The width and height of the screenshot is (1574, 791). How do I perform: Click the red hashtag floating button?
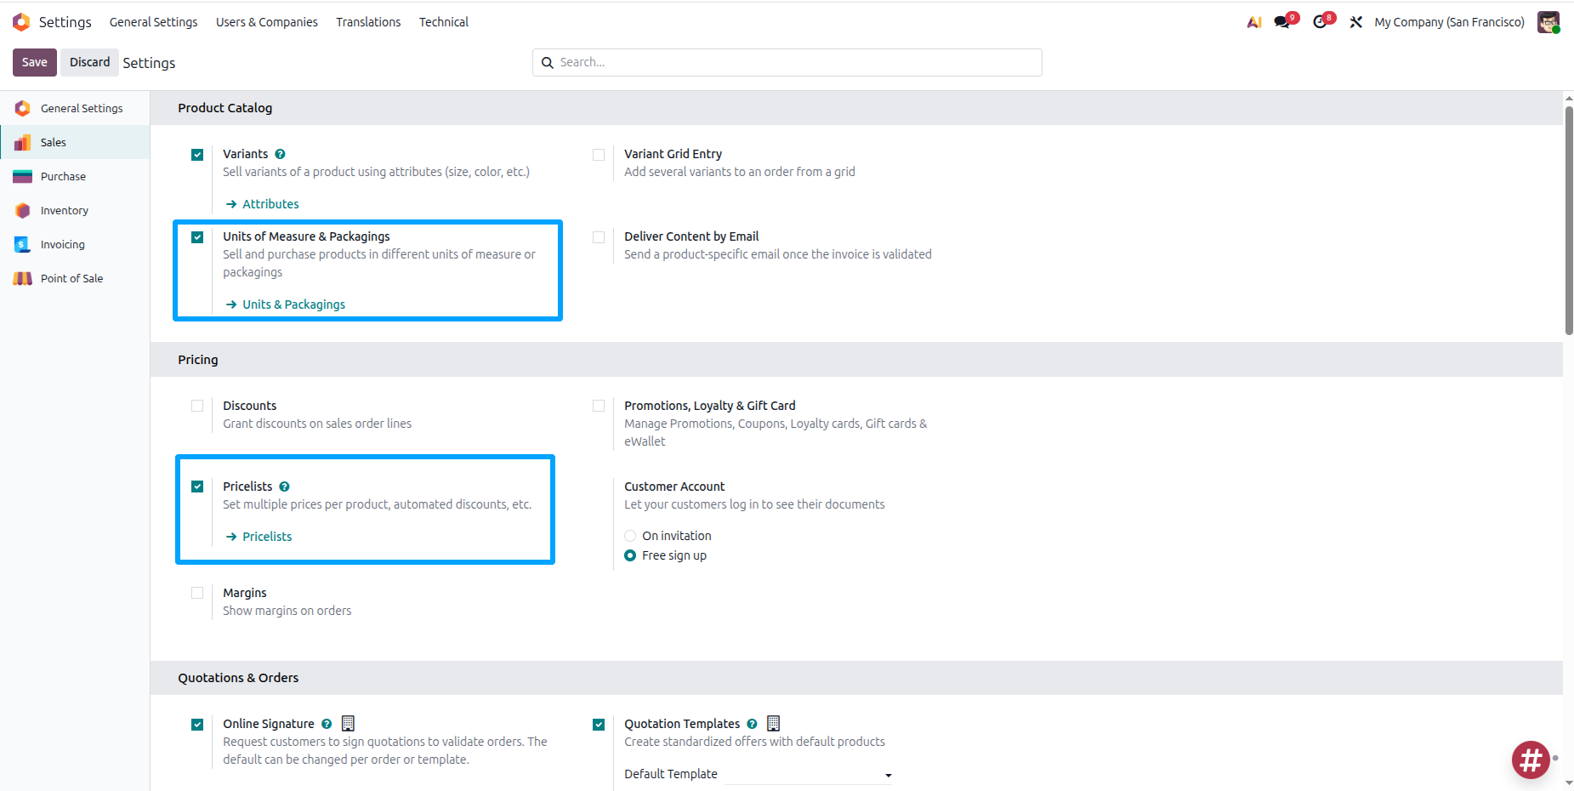click(1530, 760)
